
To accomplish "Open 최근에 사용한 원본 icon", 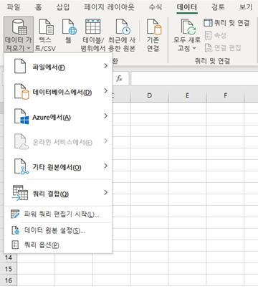I will pos(123,27).
